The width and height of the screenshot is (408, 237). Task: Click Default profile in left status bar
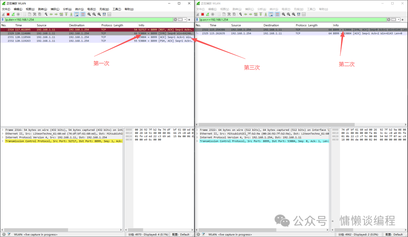[184, 234]
